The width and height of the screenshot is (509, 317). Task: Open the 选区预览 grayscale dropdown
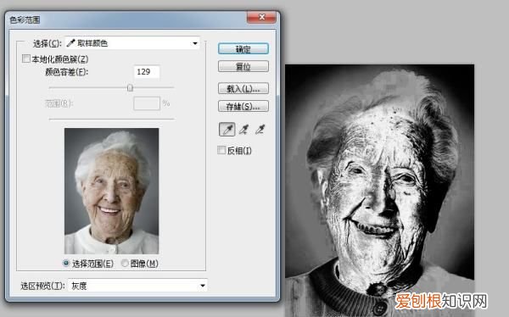[138, 286]
